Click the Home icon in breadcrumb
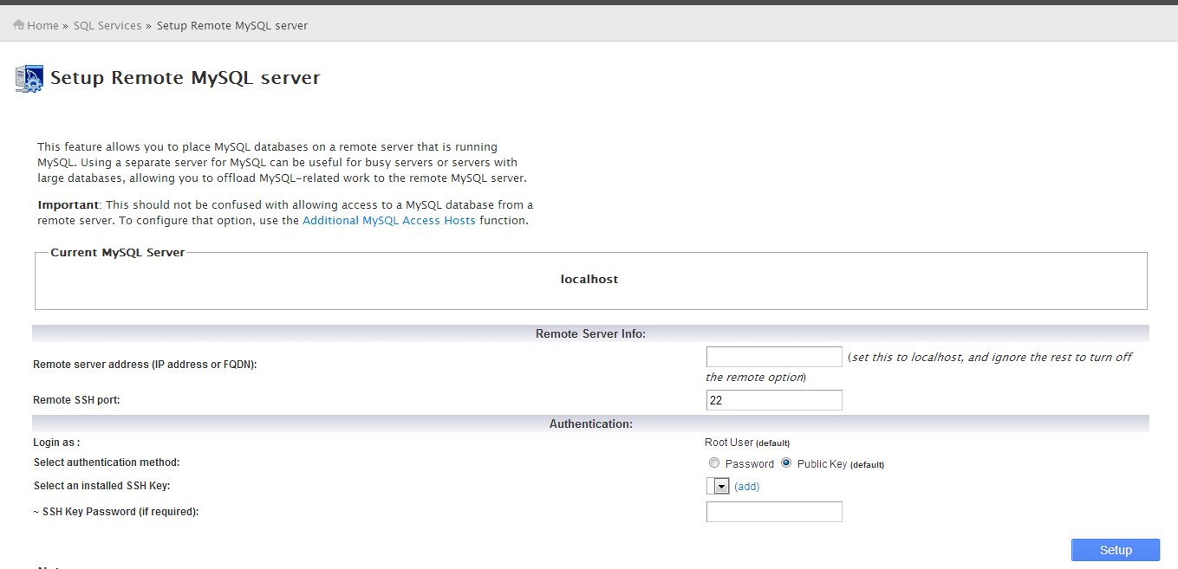This screenshot has width=1178, height=569. pyautogui.click(x=19, y=25)
